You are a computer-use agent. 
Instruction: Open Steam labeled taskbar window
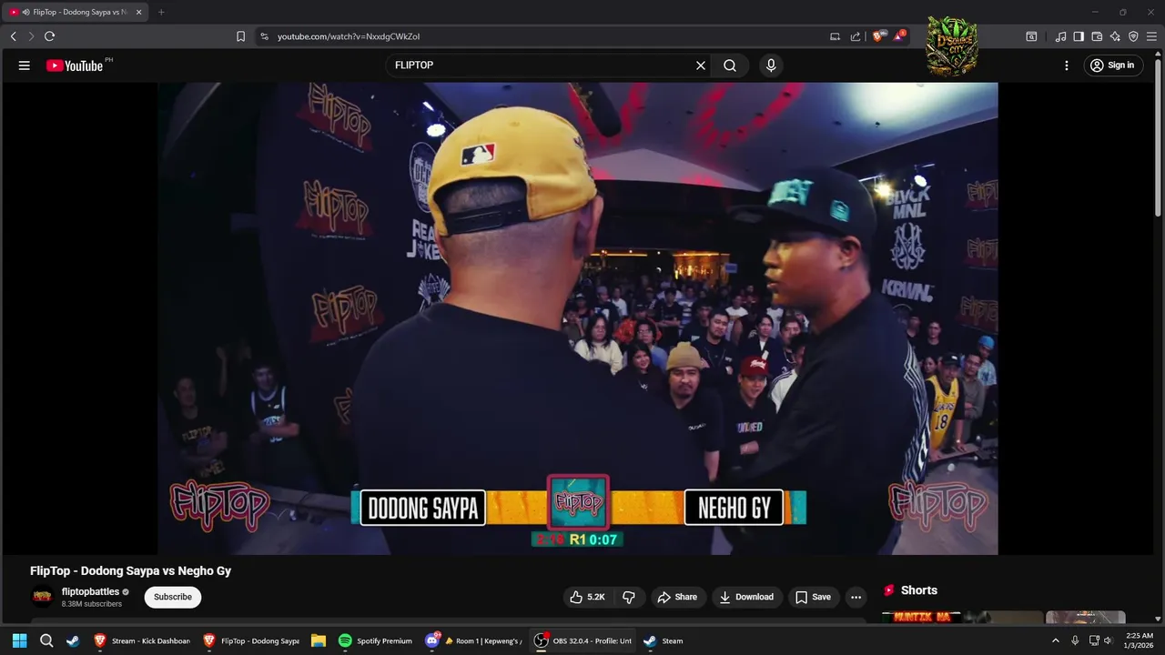pos(663,640)
